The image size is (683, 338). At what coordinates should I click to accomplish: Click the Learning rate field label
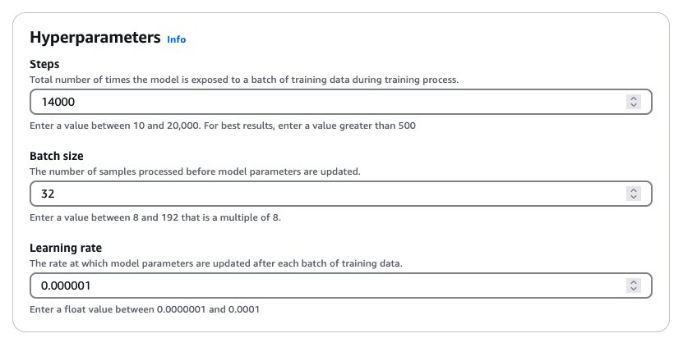pos(66,248)
